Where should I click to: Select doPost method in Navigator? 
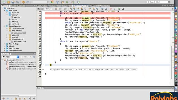click(23, 64)
